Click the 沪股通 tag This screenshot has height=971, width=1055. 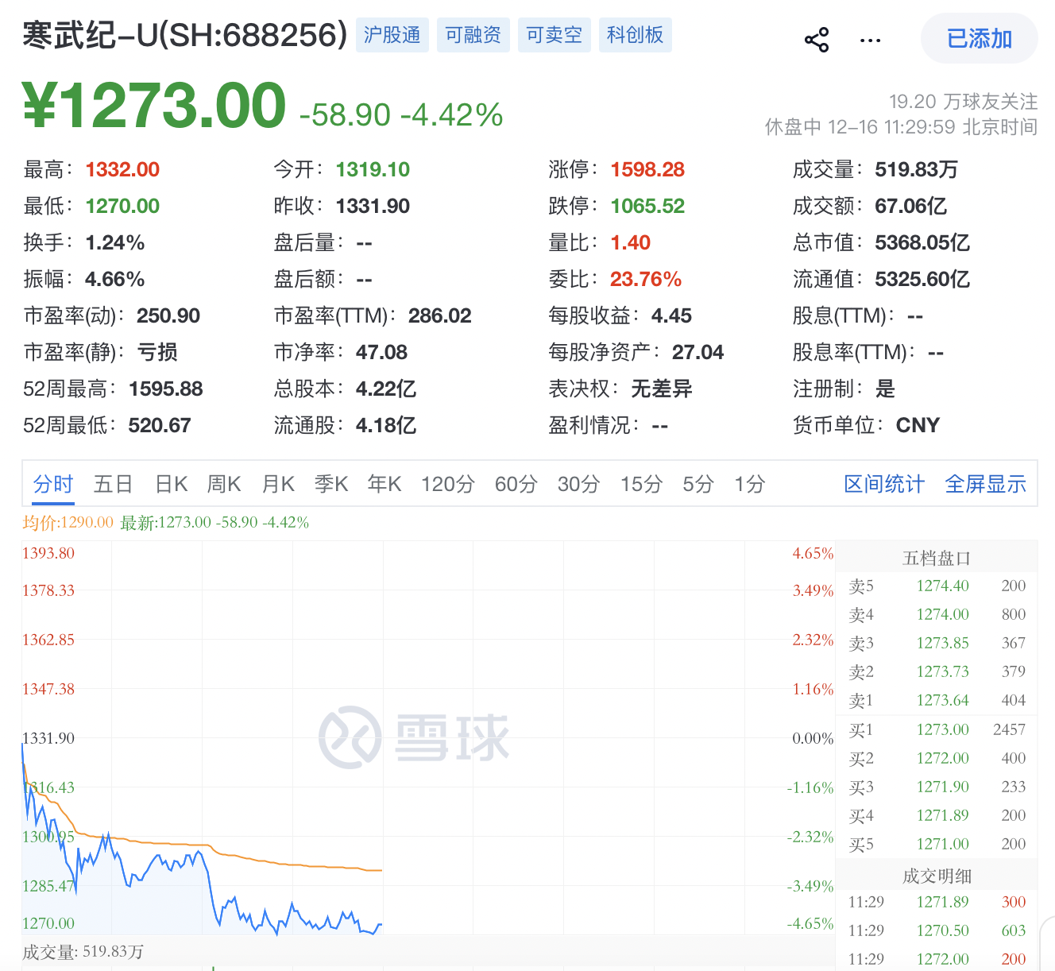point(392,35)
